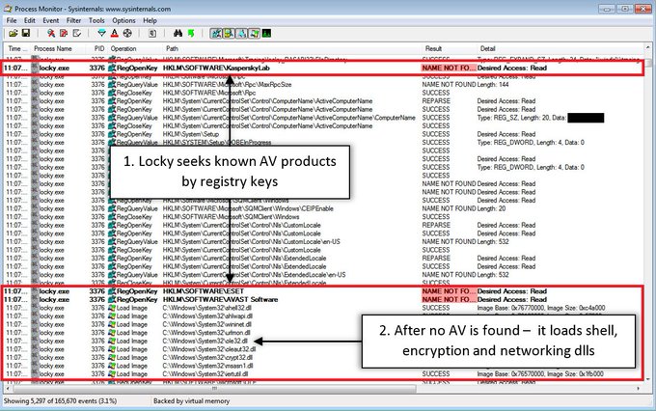The image size is (656, 411).
Task: Select the ActiveComputerName\ComputerName path row
Action: tap(289, 118)
